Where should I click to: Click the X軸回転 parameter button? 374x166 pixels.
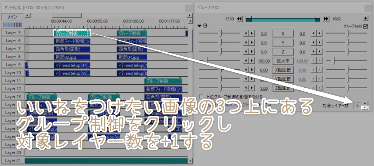tap(283, 70)
